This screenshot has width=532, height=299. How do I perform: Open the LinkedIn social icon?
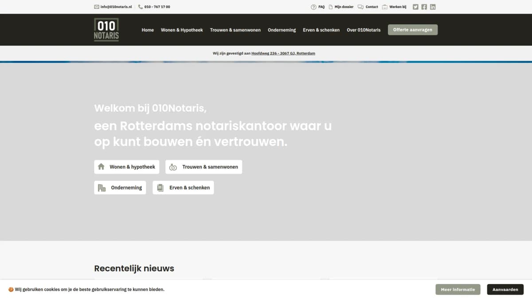433,7
